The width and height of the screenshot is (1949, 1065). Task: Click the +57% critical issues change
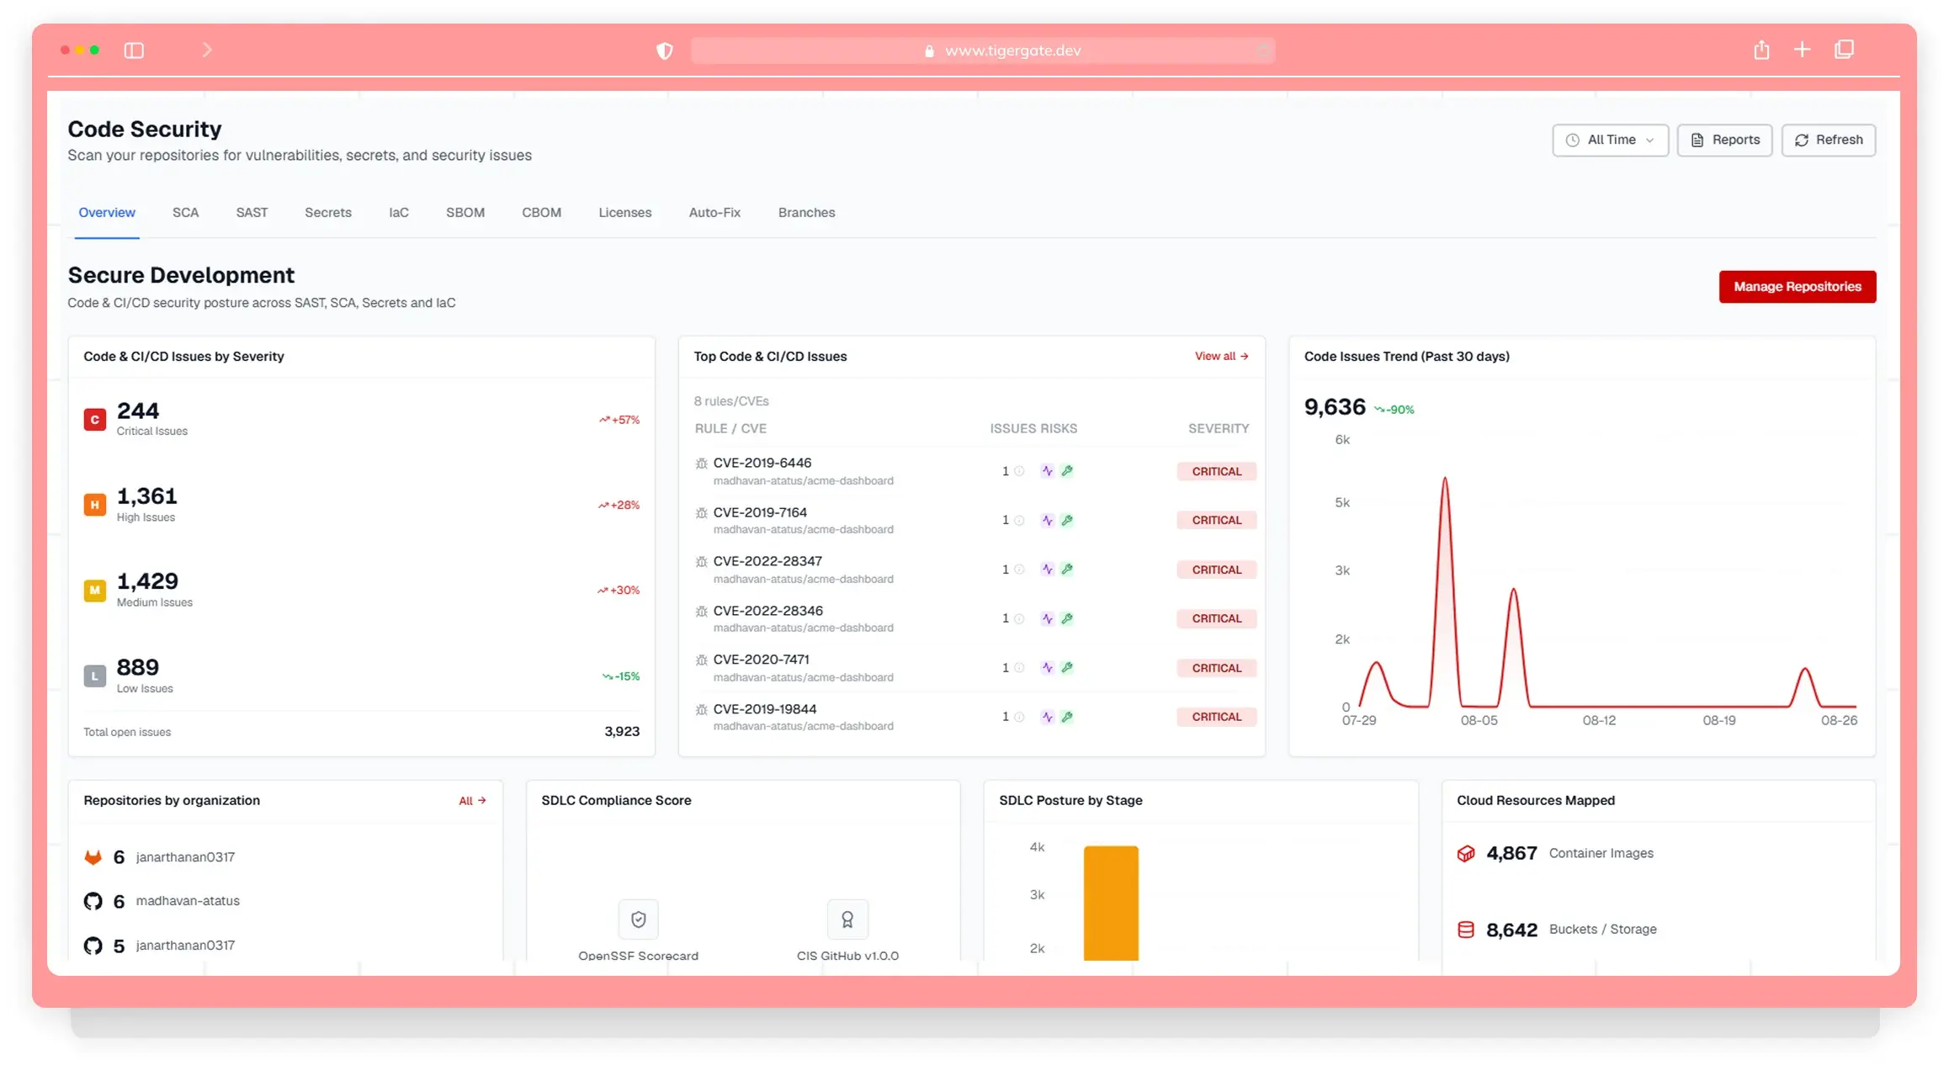point(619,420)
